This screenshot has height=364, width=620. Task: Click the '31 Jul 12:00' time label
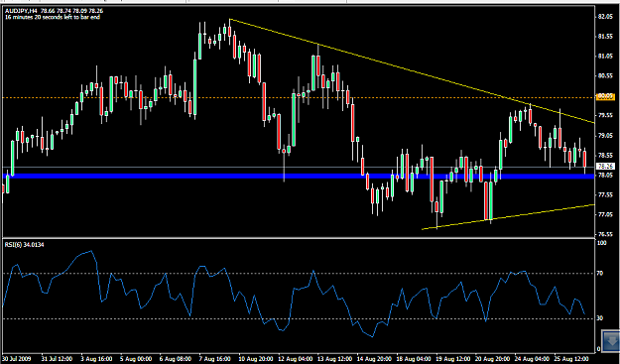tap(56, 358)
